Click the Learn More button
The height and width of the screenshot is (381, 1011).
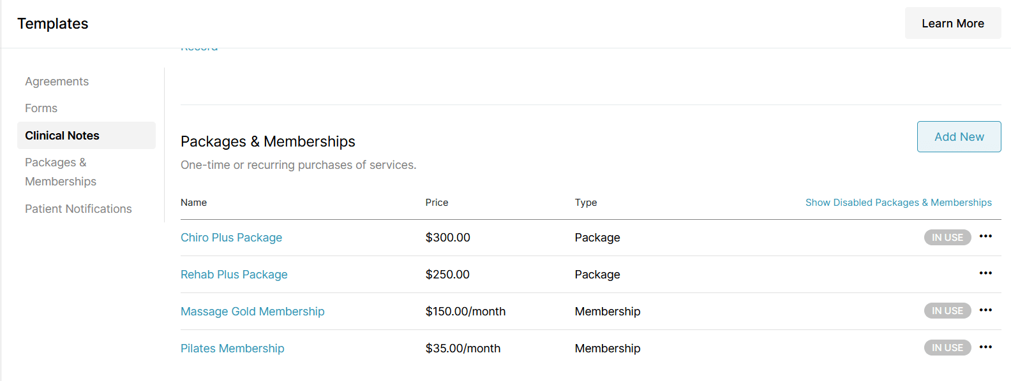952,24
